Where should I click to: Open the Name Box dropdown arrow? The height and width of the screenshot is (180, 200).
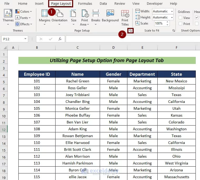[x=25, y=39]
